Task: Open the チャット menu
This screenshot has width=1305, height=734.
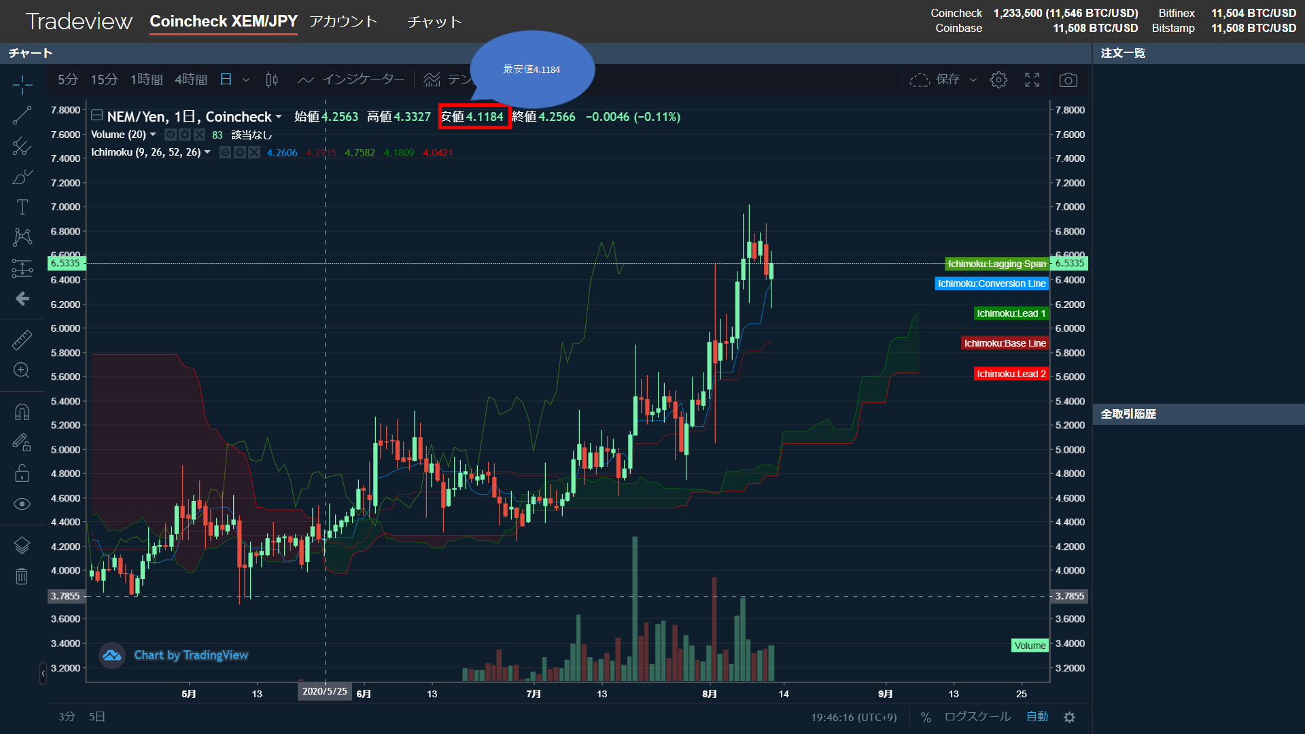Action: (435, 22)
